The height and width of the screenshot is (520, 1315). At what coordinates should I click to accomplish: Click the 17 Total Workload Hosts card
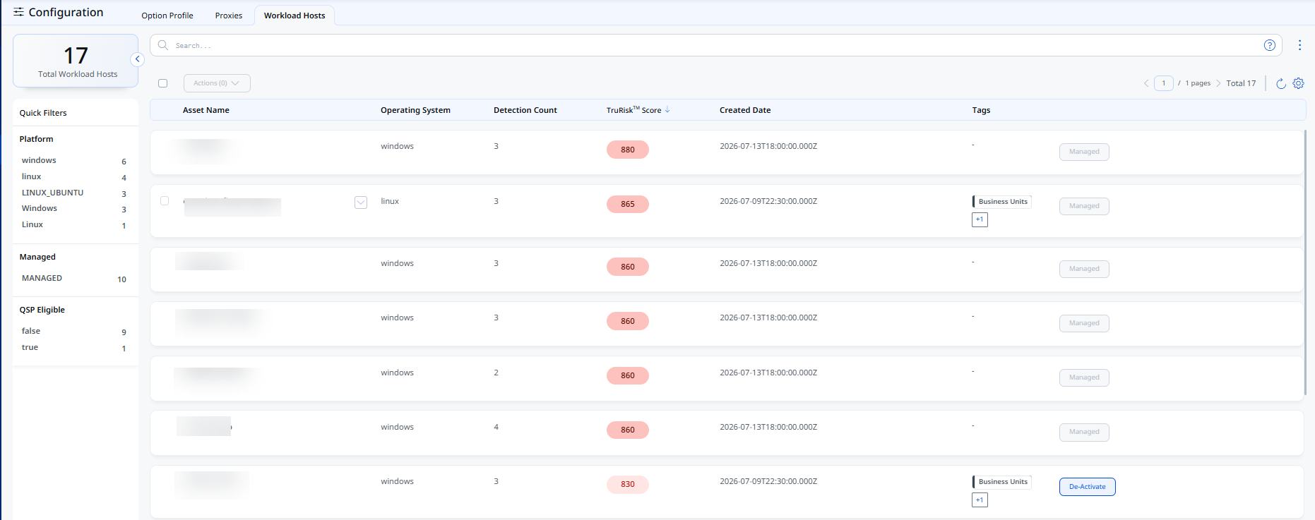click(x=76, y=61)
